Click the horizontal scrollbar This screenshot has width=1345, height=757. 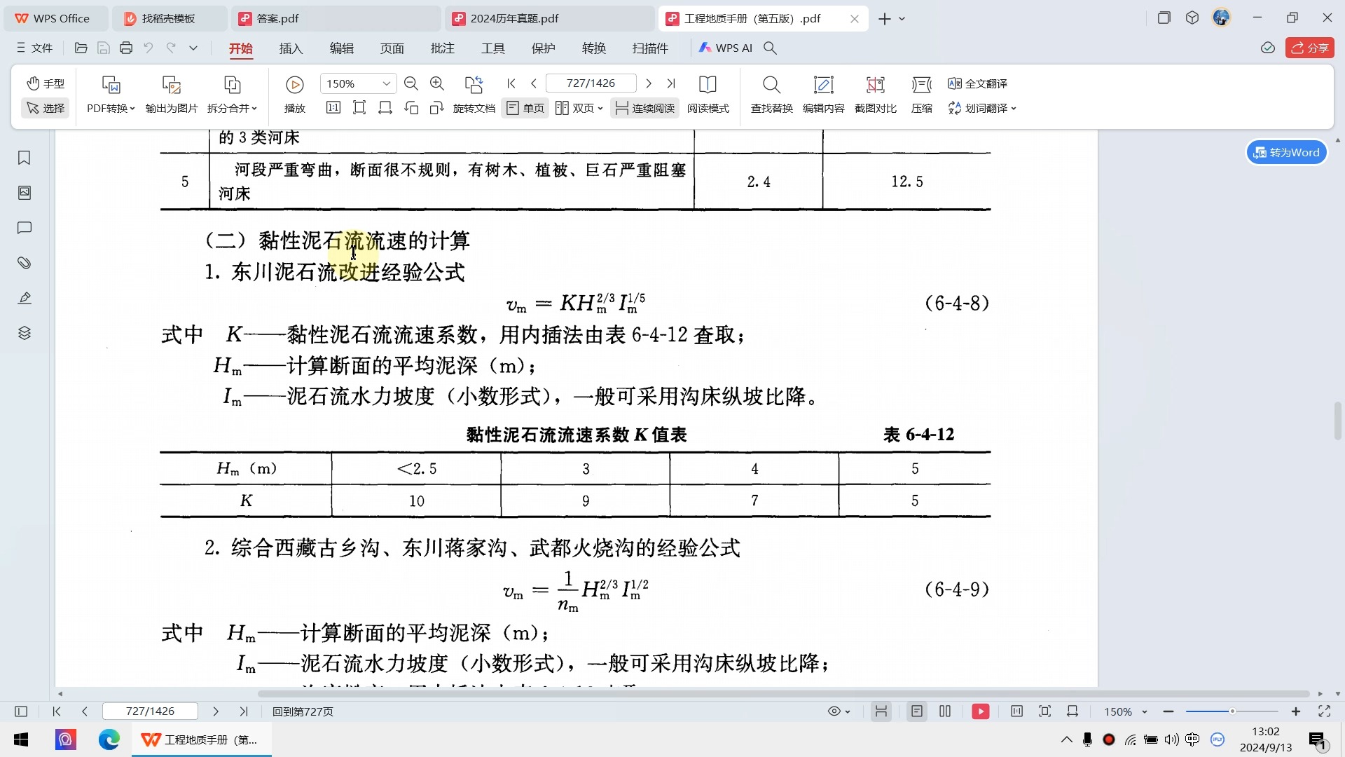click(x=783, y=694)
